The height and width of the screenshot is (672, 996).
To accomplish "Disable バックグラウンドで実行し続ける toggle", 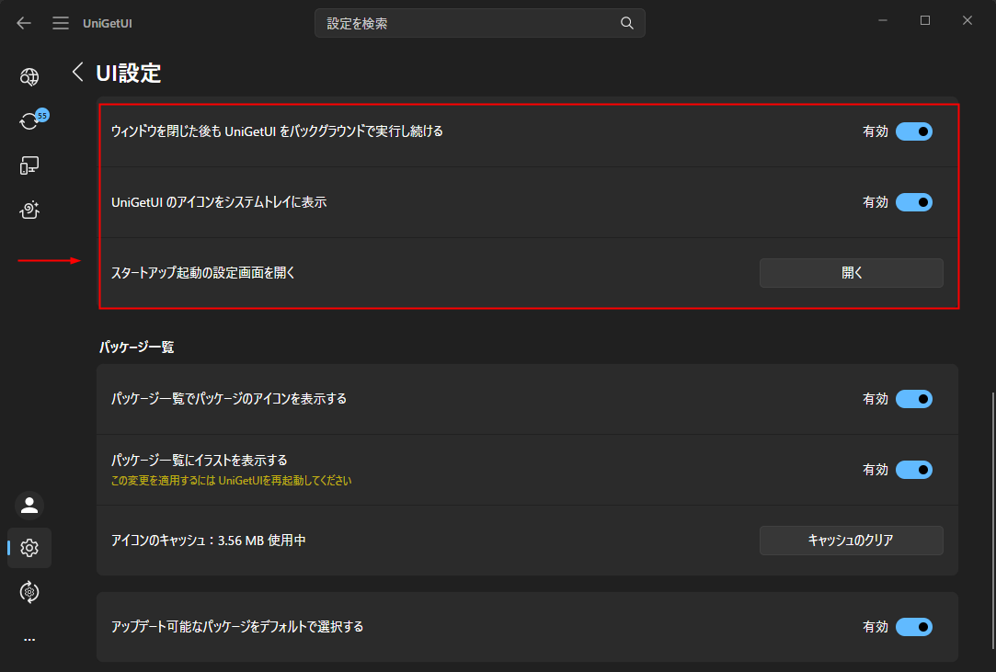I will [913, 131].
